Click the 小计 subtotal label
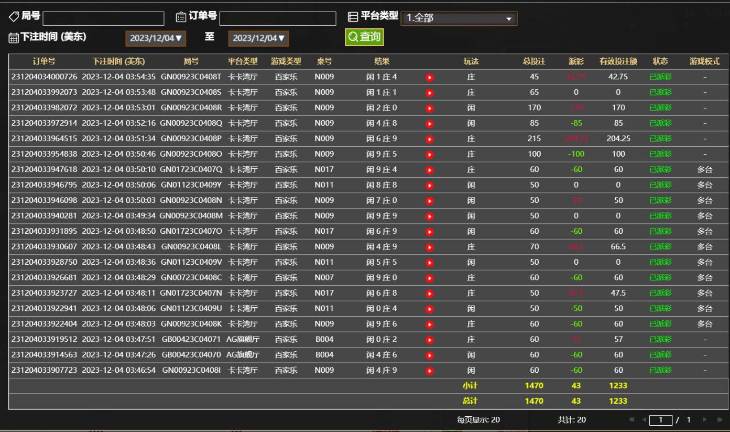The width and height of the screenshot is (730, 432). pyautogui.click(x=470, y=385)
